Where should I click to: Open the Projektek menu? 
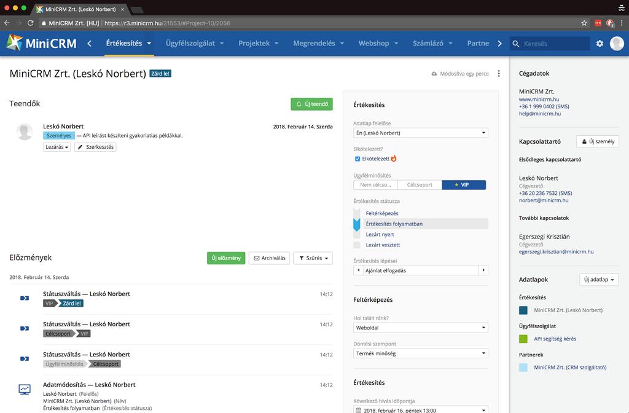click(259, 44)
